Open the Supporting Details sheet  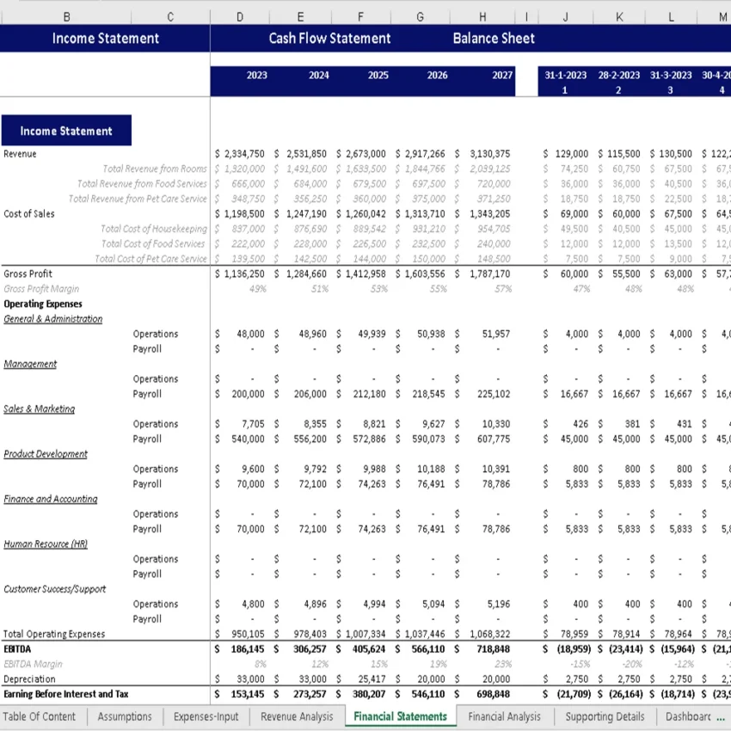click(x=605, y=716)
